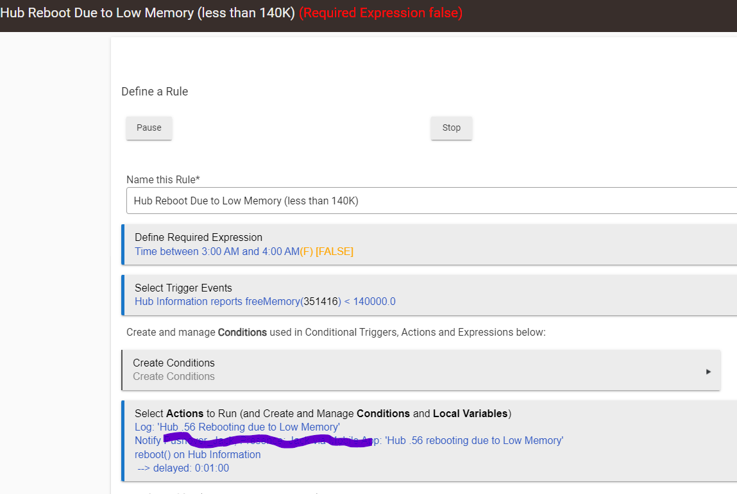Select the Log 'Hub .56 Rebooting' action line
Screen dimensions: 737x494
click(x=237, y=427)
